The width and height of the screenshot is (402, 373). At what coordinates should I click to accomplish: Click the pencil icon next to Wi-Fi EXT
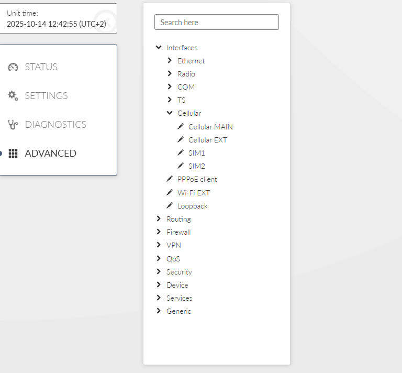point(170,193)
